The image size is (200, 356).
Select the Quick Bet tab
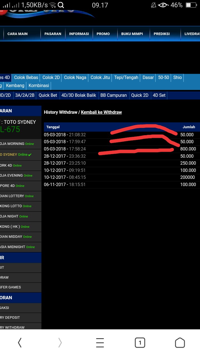(48, 95)
